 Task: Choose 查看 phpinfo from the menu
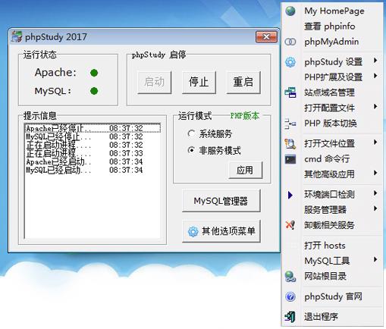click(332, 27)
